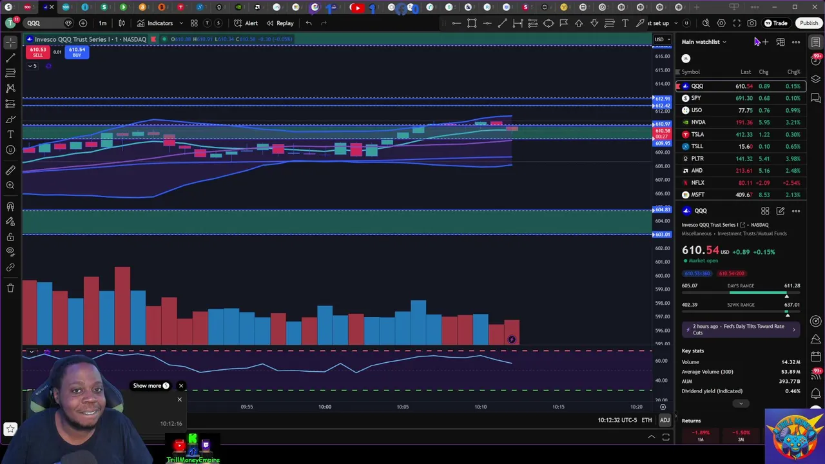
Task: Select SPY in the watchlist
Action: [x=741, y=98]
